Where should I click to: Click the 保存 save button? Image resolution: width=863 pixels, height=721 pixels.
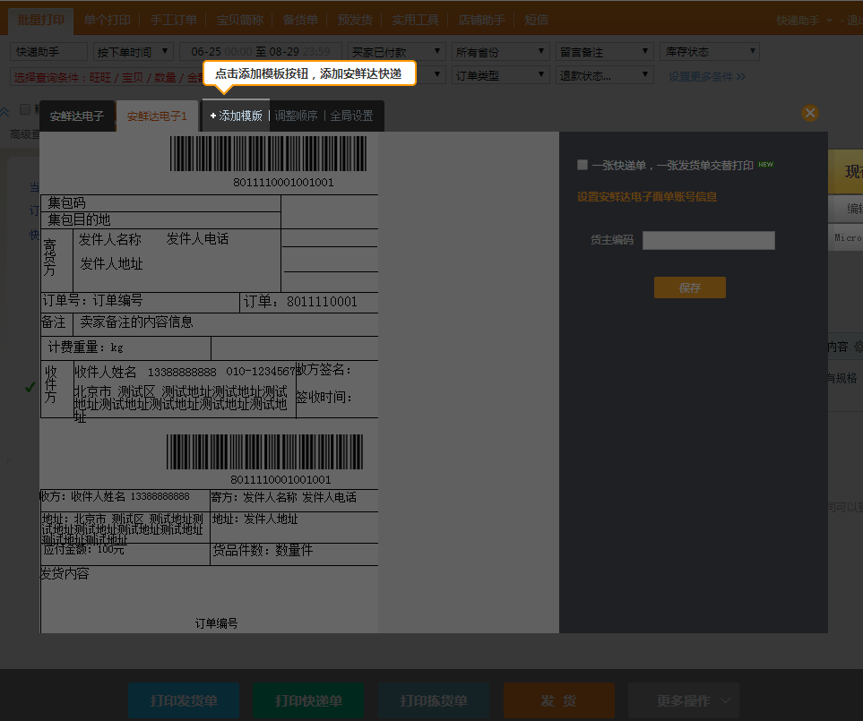click(x=690, y=288)
